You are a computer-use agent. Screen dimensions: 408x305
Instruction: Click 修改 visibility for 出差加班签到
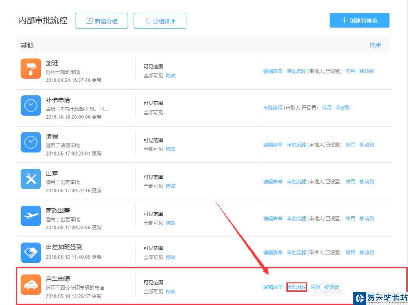point(171,257)
